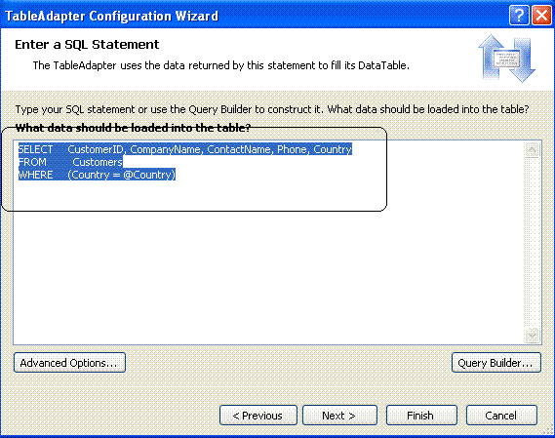Click the @Country parameter in WHERE clause
555x438 pixels.
[147, 175]
